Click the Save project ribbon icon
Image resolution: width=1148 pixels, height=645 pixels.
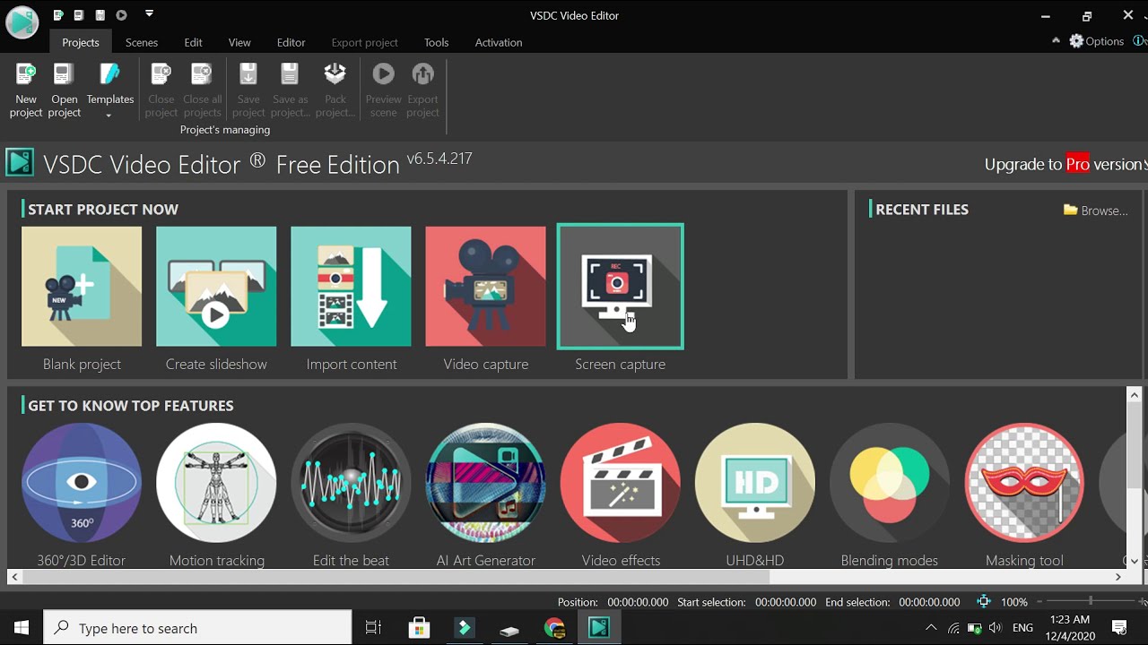pyautogui.click(x=248, y=90)
